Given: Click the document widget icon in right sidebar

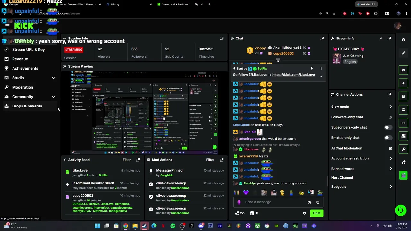Looking at the screenshot, I should pyautogui.click(x=404, y=97).
